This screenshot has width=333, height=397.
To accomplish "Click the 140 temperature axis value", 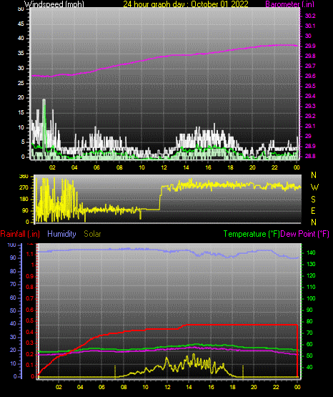I will click(x=311, y=253).
